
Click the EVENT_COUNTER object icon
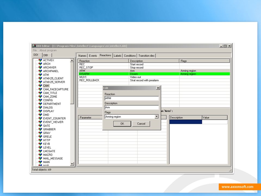[x=40, y=118]
